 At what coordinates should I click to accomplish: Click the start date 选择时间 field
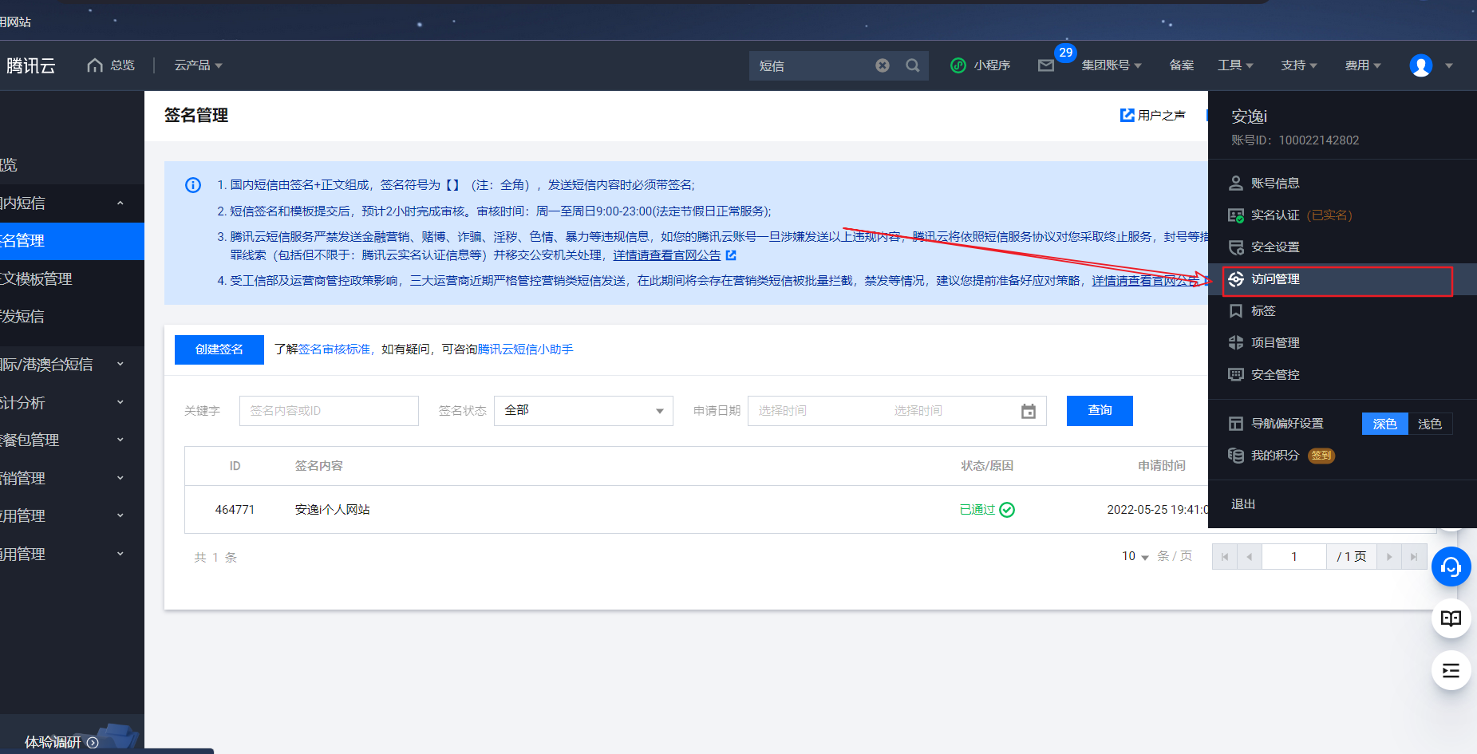click(x=783, y=411)
